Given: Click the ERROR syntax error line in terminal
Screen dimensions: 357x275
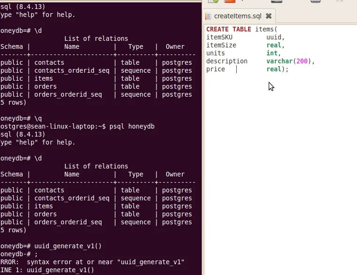Looking at the screenshot, I should coord(92,262).
